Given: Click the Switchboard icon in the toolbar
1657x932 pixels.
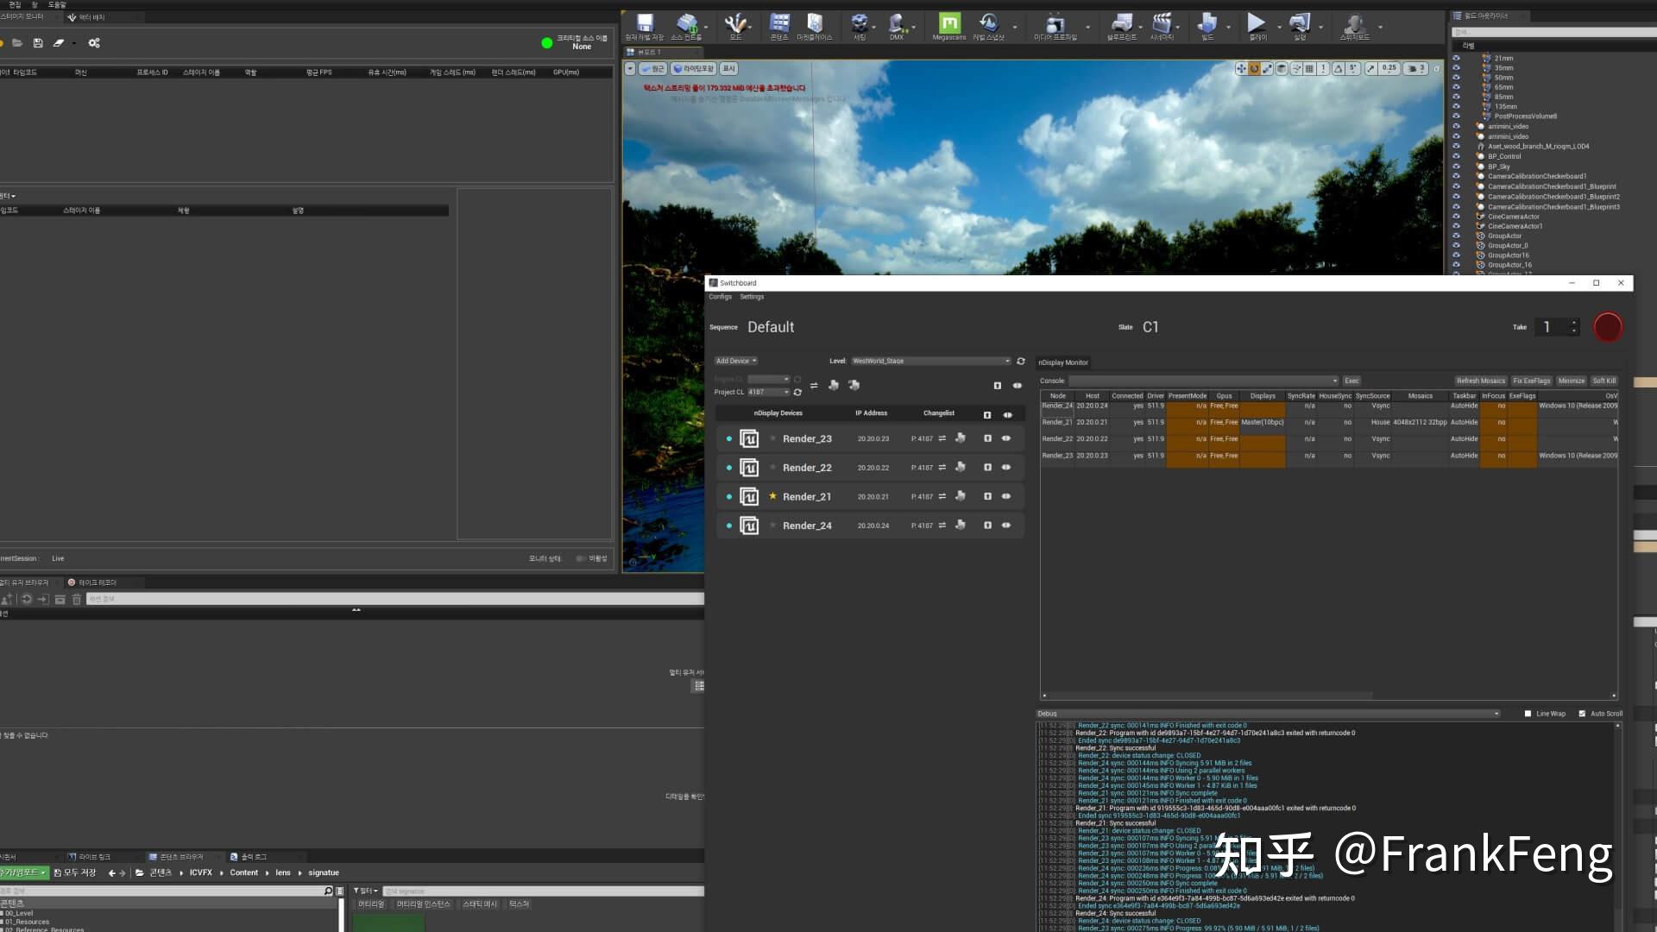Looking at the screenshot, I should pos(1355,26).
